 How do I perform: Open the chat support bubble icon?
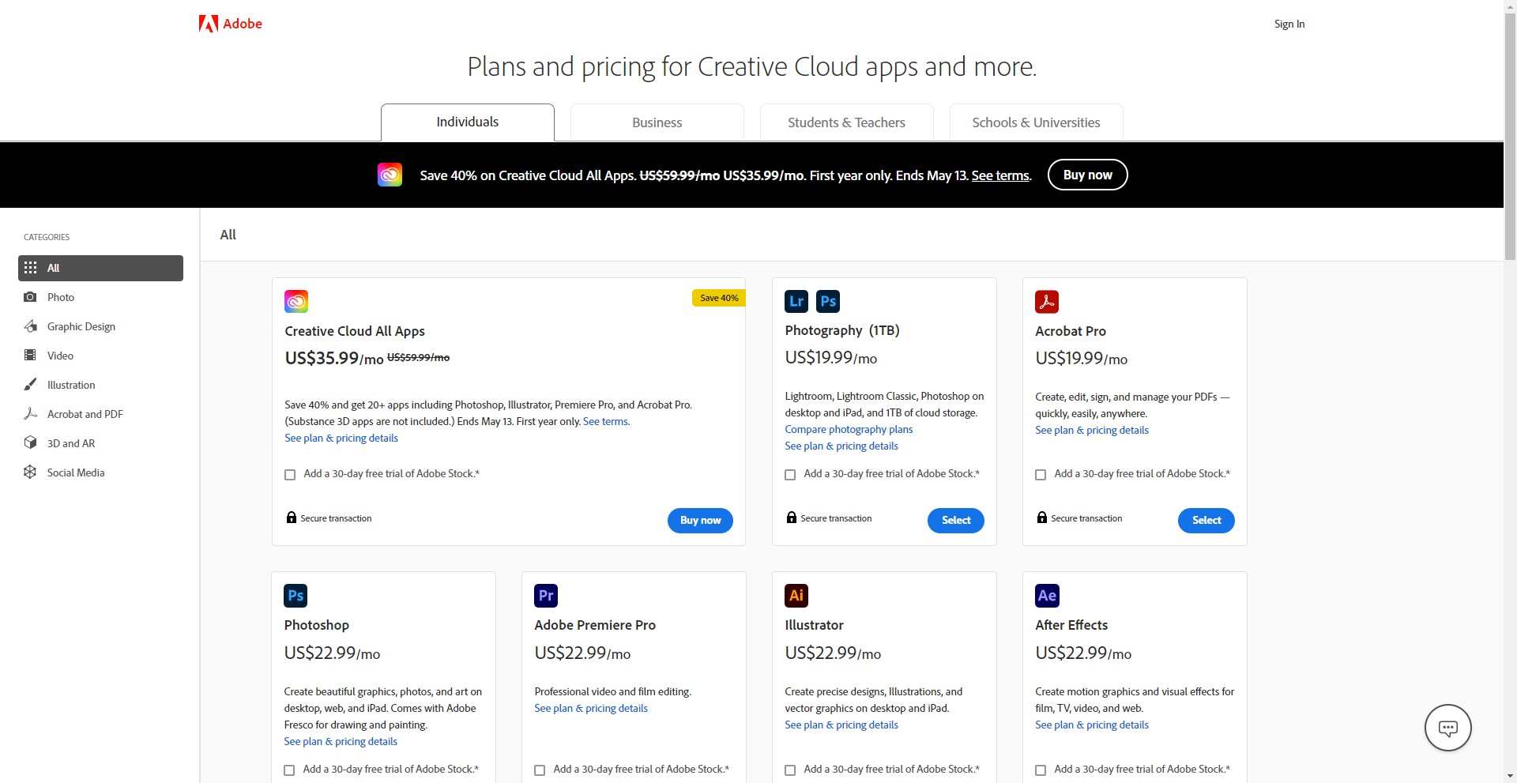click(x=1447, y=728)
